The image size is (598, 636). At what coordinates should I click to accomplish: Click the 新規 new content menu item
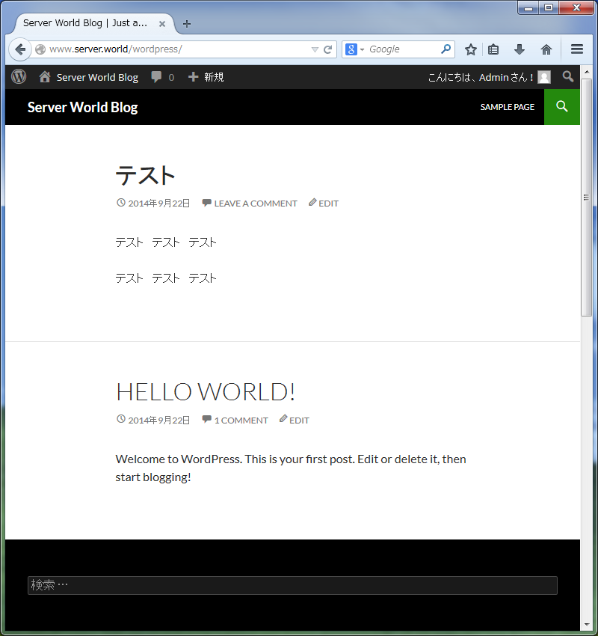click(206, 77)
